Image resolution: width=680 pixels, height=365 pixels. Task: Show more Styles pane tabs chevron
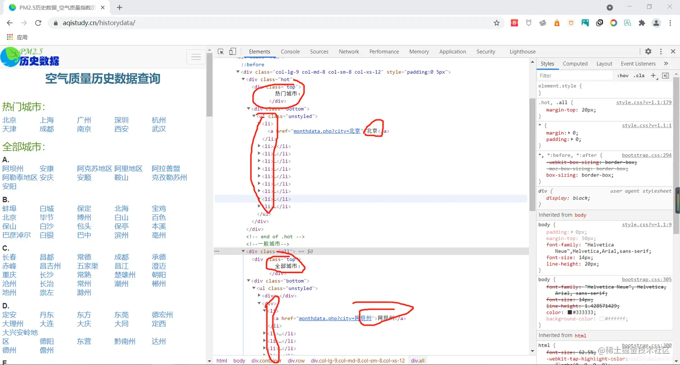666,64
